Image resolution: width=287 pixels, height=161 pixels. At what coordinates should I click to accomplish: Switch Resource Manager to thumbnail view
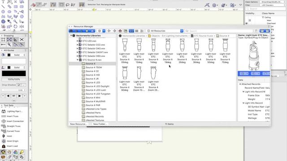point(131,31)
